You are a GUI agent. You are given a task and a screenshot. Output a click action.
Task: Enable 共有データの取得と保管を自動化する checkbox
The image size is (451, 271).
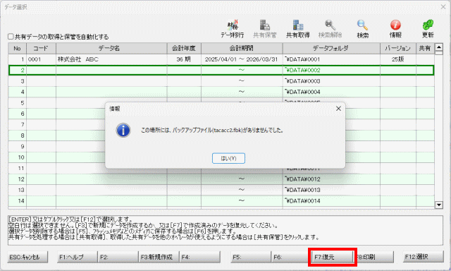coord(11,37)
